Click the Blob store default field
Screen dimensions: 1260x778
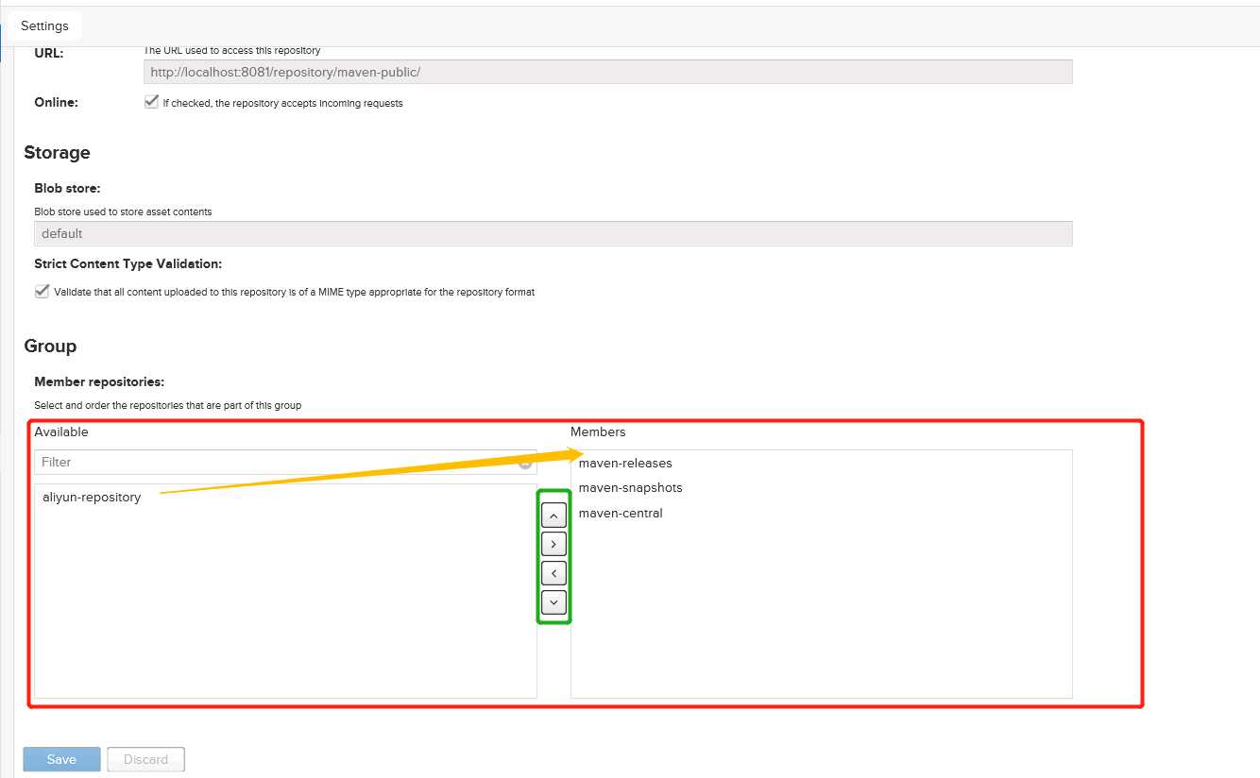(x=553, y=233)
